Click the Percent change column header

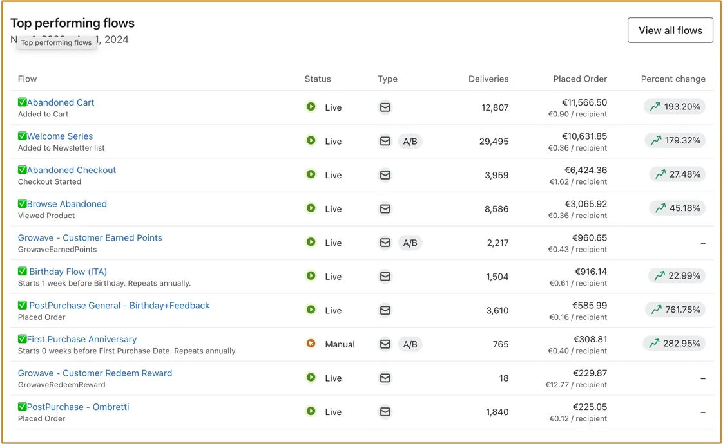point(673,79)
